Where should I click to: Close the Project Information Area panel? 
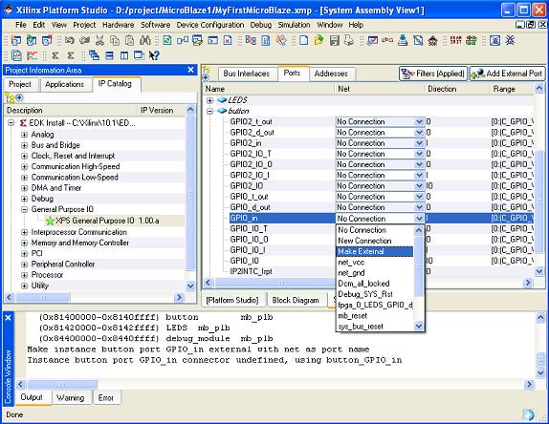(x=191, y=70)
